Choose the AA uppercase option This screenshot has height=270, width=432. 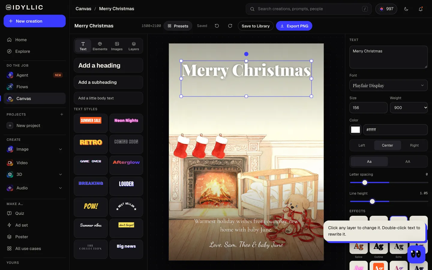[408, 161]
